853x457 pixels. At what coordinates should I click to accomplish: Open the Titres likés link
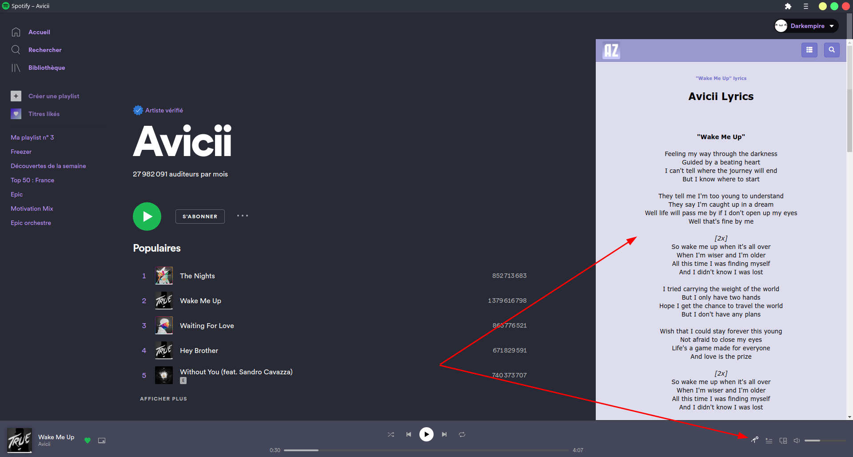click(44, 114)
